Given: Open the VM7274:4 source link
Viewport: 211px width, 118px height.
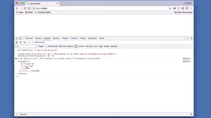Looking at the screenshot, I should click(187, 61).
